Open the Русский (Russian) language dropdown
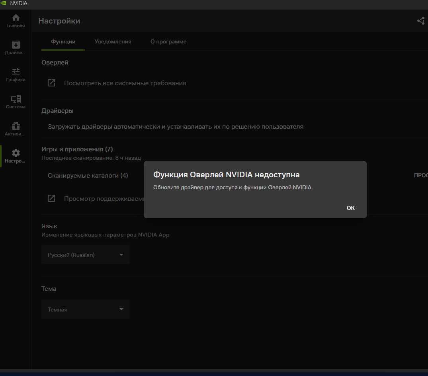The height and width of the screenshot is (376, 428). [86, 255]
